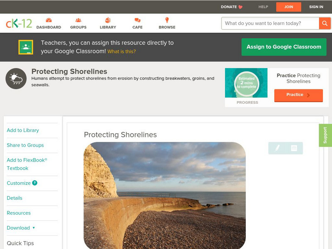The width and height of the screenshot is (332, 249).
Task: Select the highlighter pen tool
Action: tap(277, 148)
